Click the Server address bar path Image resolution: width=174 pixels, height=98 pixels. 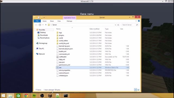click(54, 25)
